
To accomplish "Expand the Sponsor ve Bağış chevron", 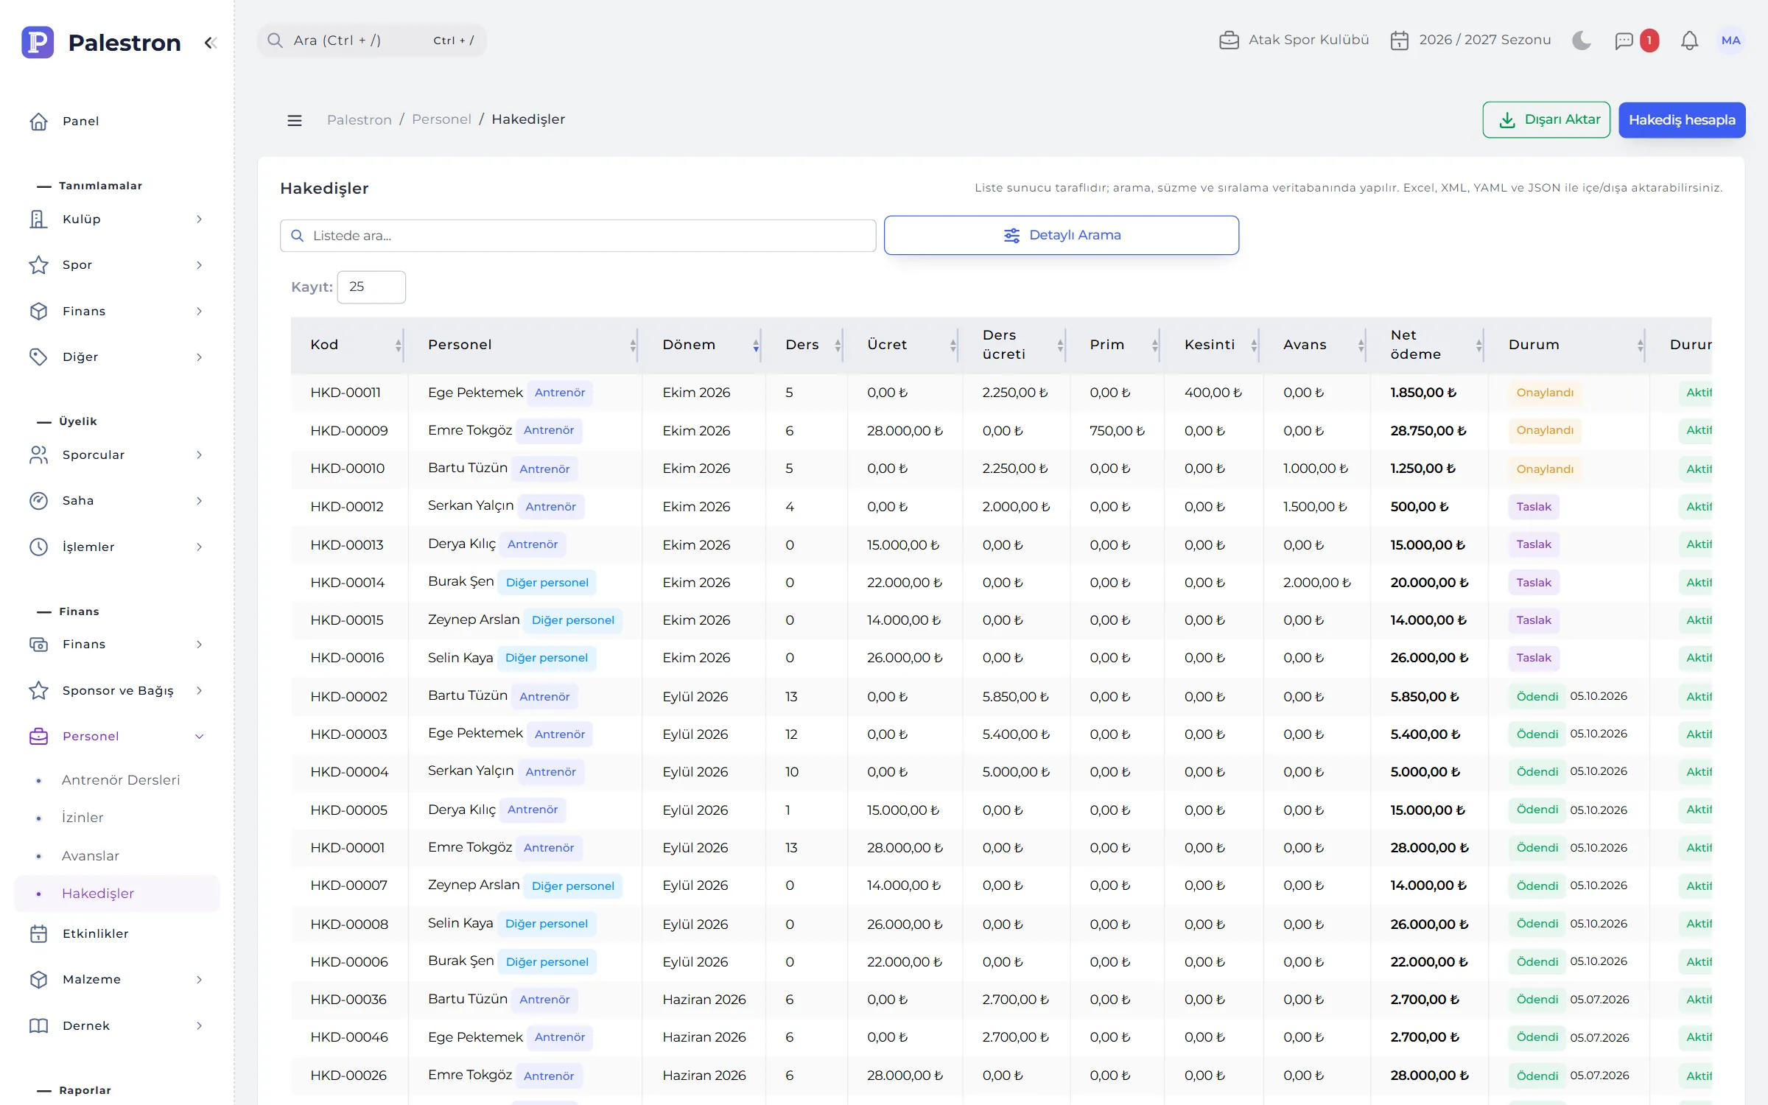I will 199,690.
